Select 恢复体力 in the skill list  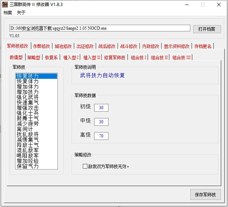point(27,81)
